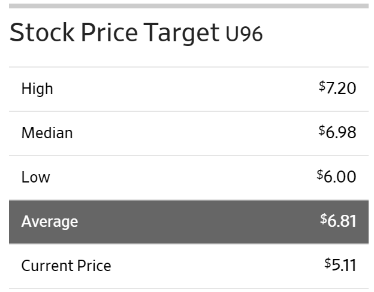Click the dollar sign beside 6.98

click(x=322, y=130)
